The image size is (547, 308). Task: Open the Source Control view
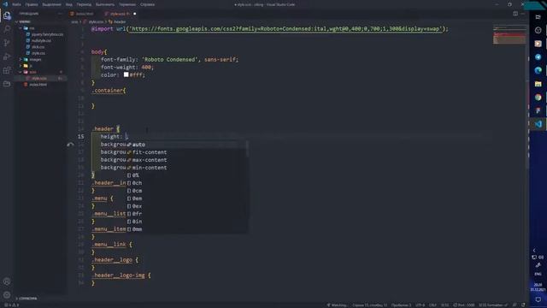point(7,43)
